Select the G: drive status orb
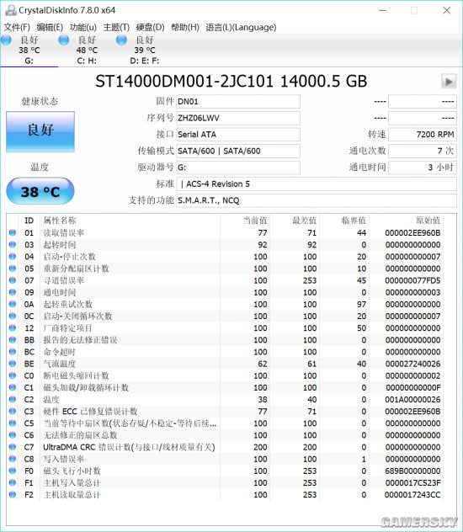The image size is (463, 532). tap(6, 40)
